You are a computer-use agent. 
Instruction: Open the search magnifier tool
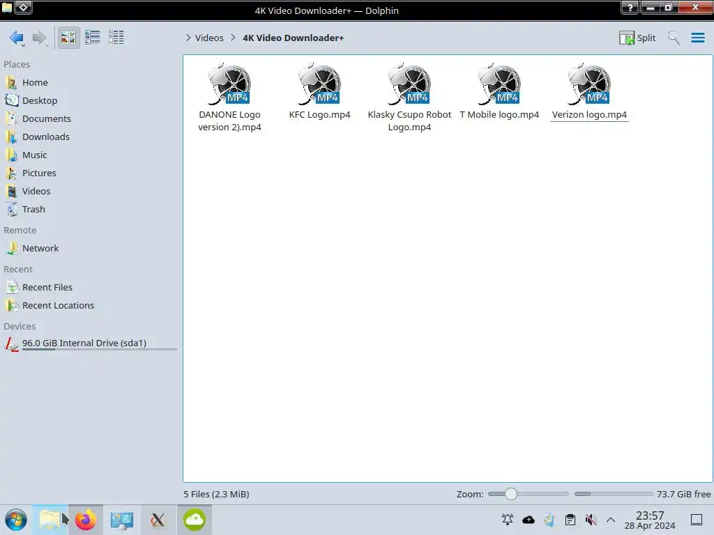[x=674, y=38]
